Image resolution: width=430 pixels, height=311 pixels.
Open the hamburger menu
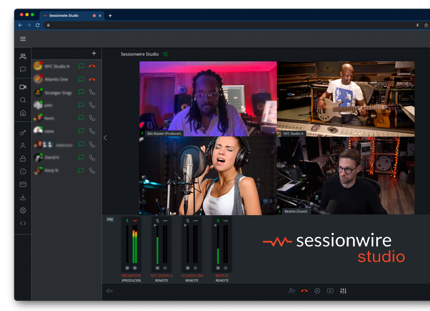click(23, 39)
